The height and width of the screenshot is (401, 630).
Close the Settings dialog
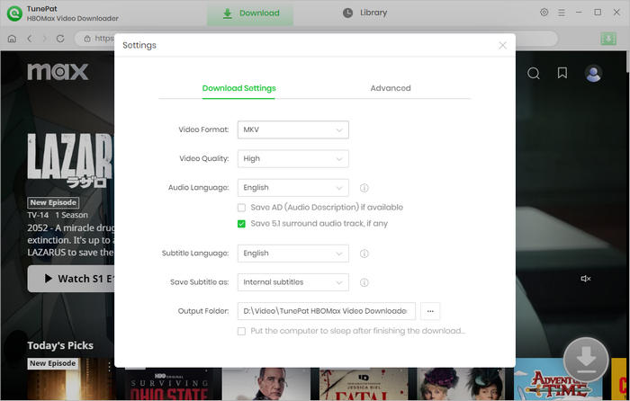[502, 45]
